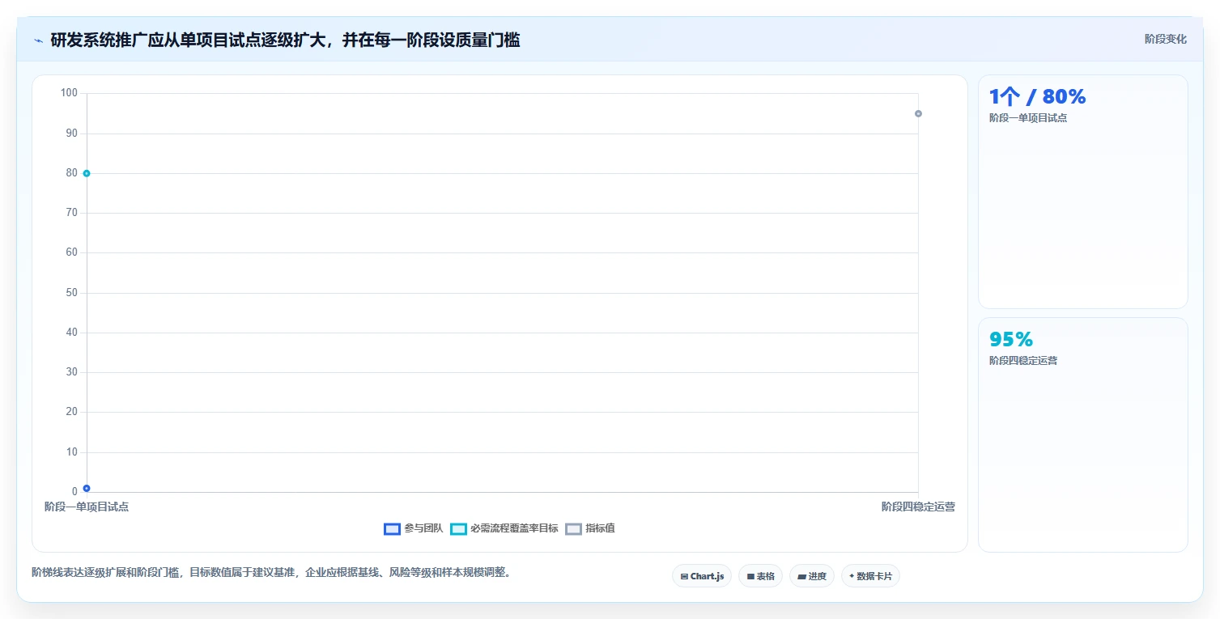This screenshot has height=619, width=1220.
Task: Toggle the 必需流程覆盖率目标 legend swatch
Action: [x=458, y=528]
